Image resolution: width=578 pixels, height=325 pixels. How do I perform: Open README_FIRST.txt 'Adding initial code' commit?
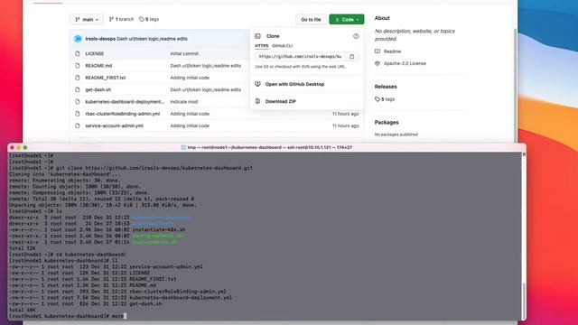pyautogui.click(x=190, y=78)
